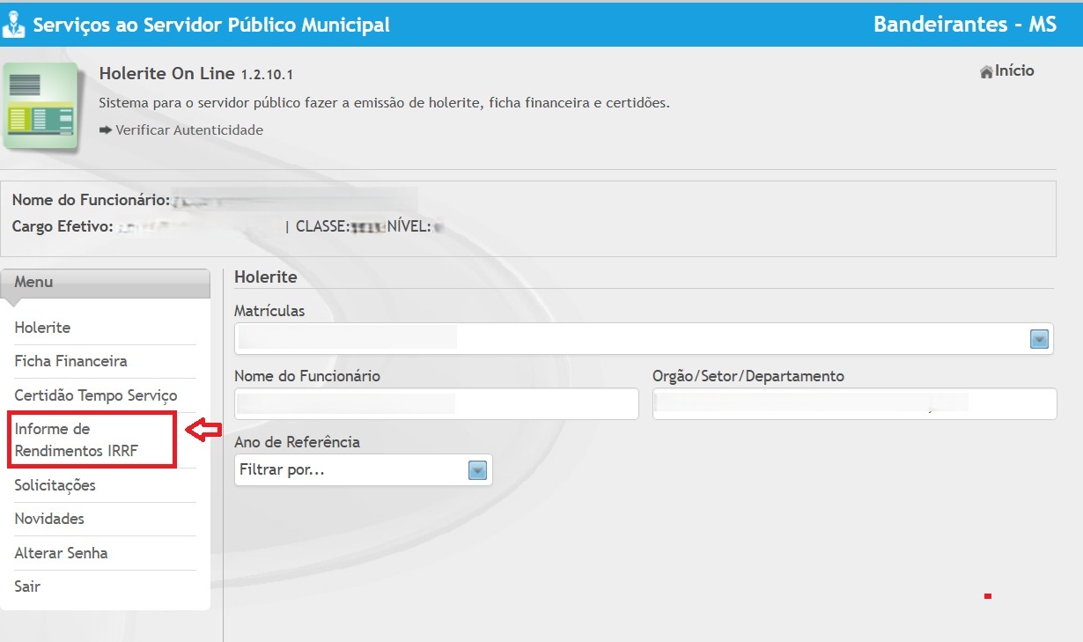
Task: Click the Orgão/Setor/Departamento field
Action: [853, 404]
